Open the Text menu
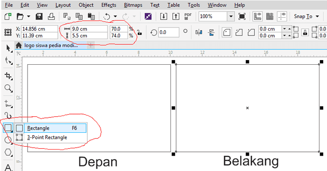327x171 pixels. tap(155, 5)
